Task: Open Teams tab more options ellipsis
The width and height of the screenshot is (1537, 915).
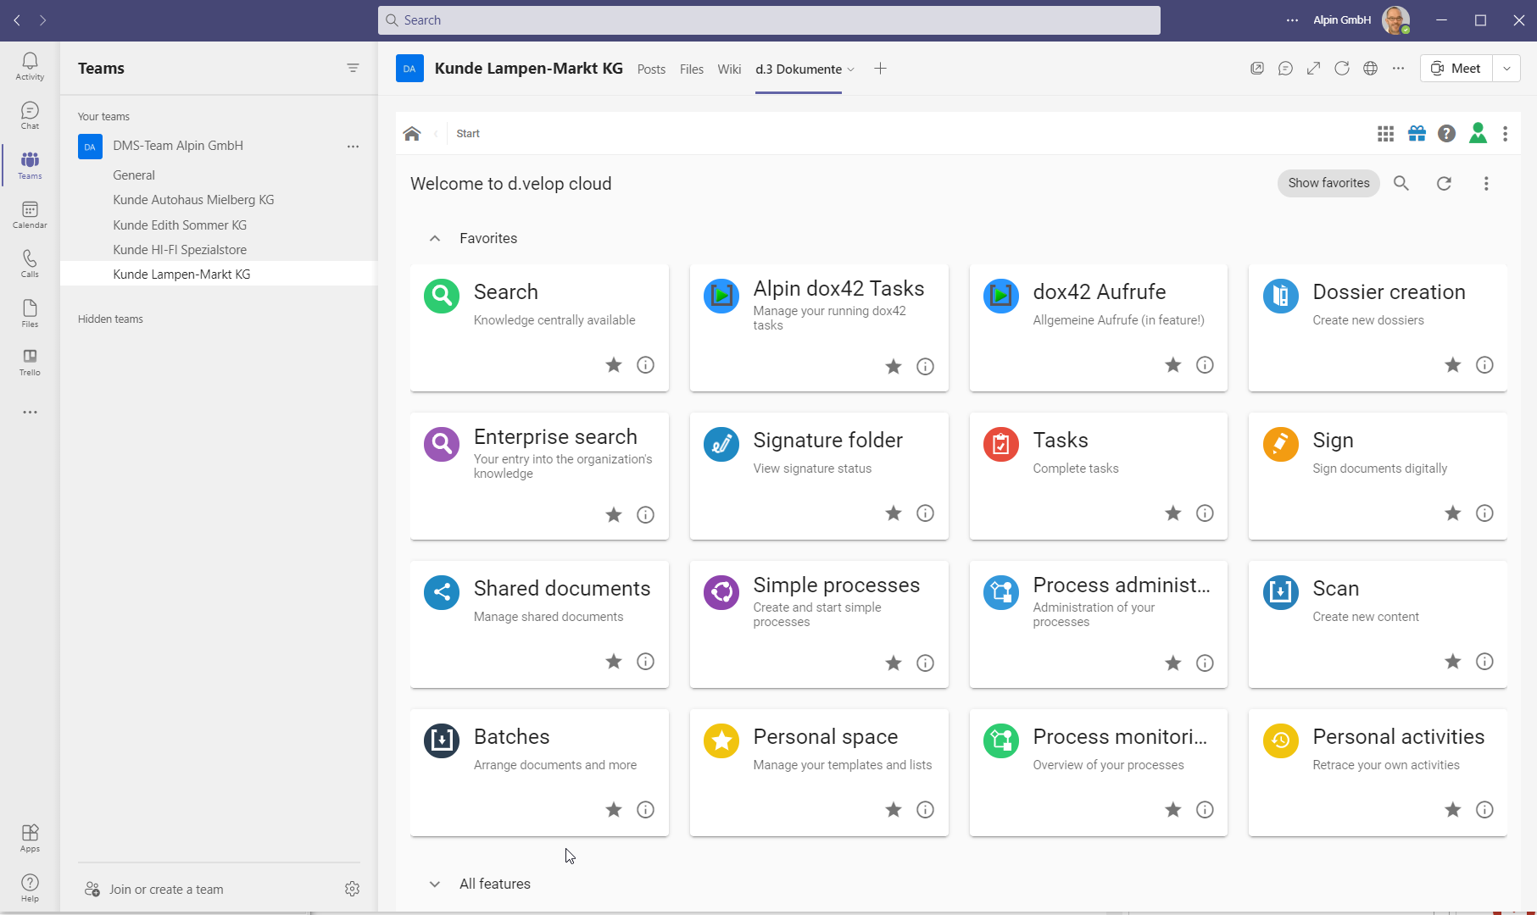Action: coord(1398,69)
